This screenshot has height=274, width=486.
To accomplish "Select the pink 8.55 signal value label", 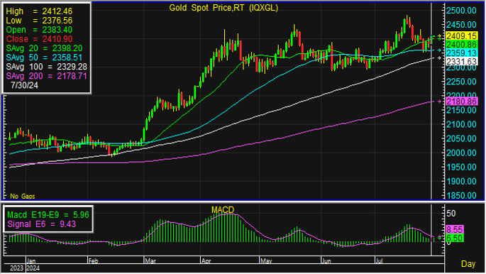I will 455,230.
